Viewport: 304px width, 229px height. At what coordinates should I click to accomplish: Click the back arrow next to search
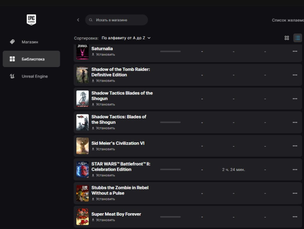[78, 20]
